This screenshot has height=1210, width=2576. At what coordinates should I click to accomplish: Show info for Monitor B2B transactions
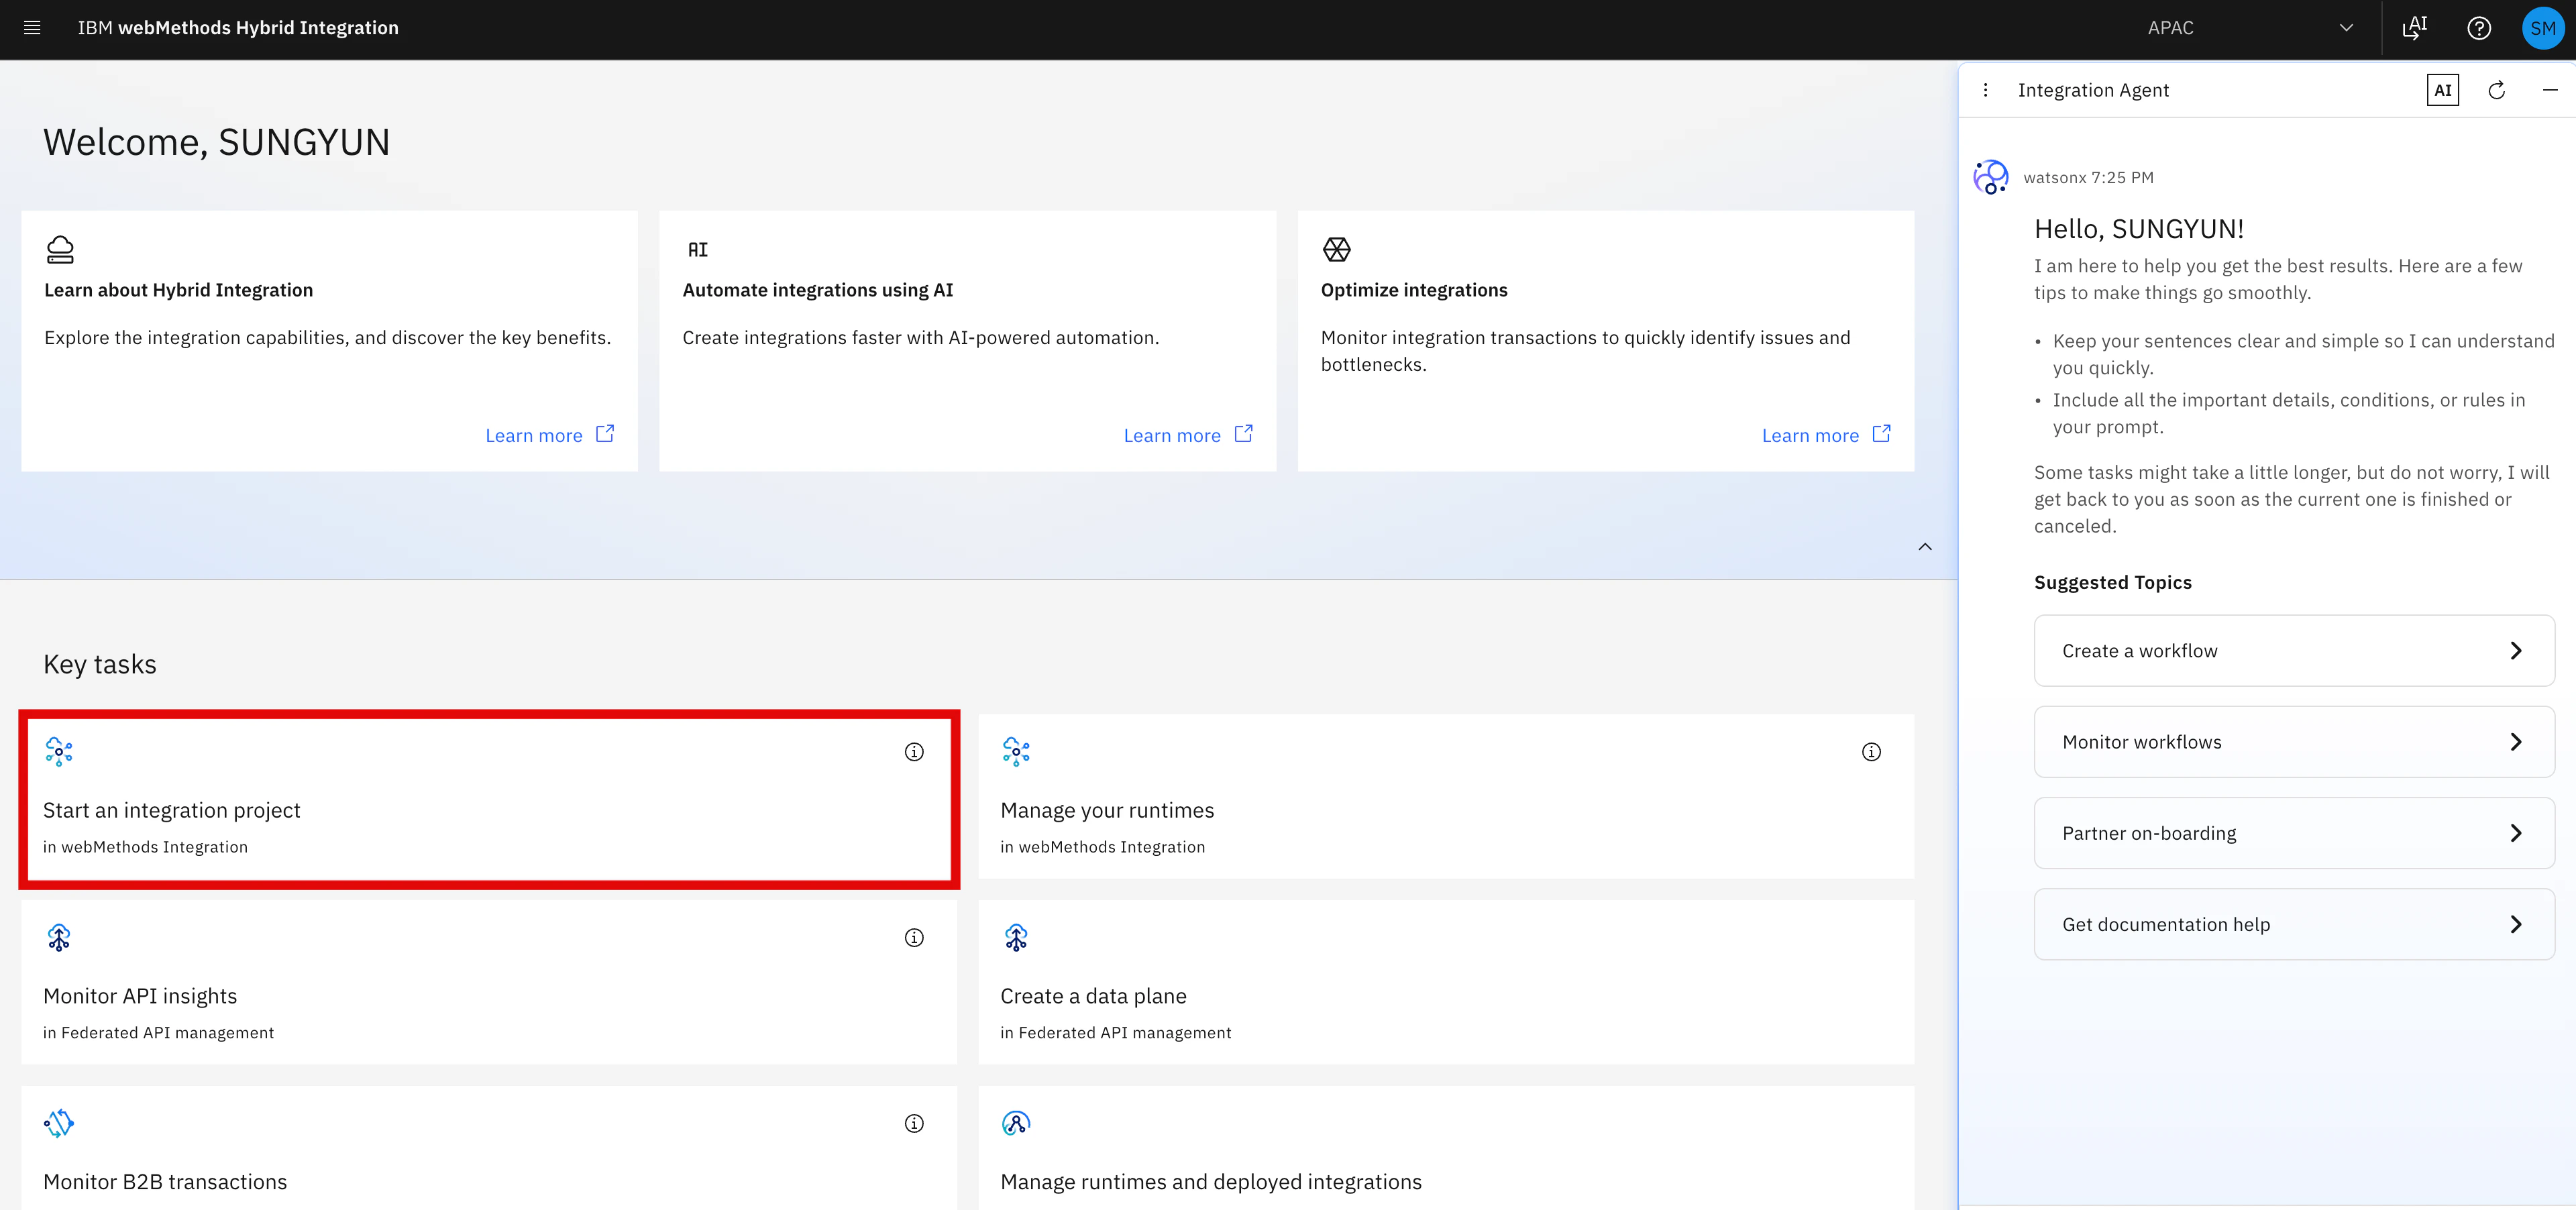click(x=914, y=1124)
